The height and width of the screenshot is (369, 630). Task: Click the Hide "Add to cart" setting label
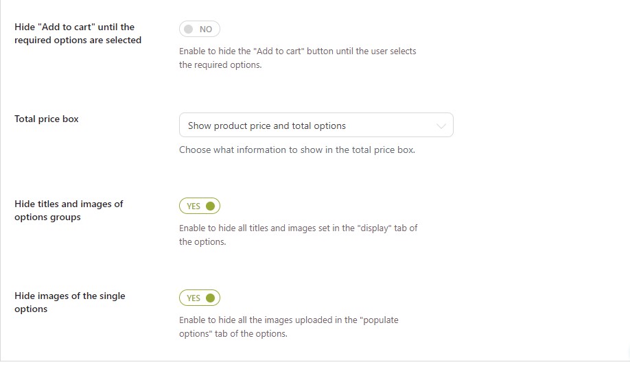[78, 34]
